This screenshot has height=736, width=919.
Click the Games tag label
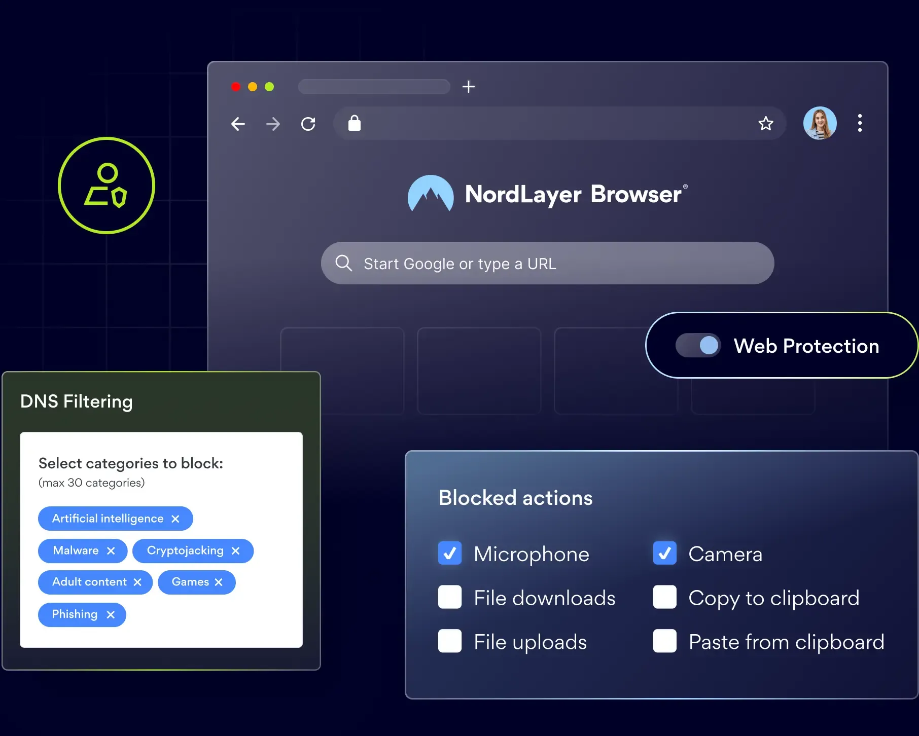click(190, 582)
